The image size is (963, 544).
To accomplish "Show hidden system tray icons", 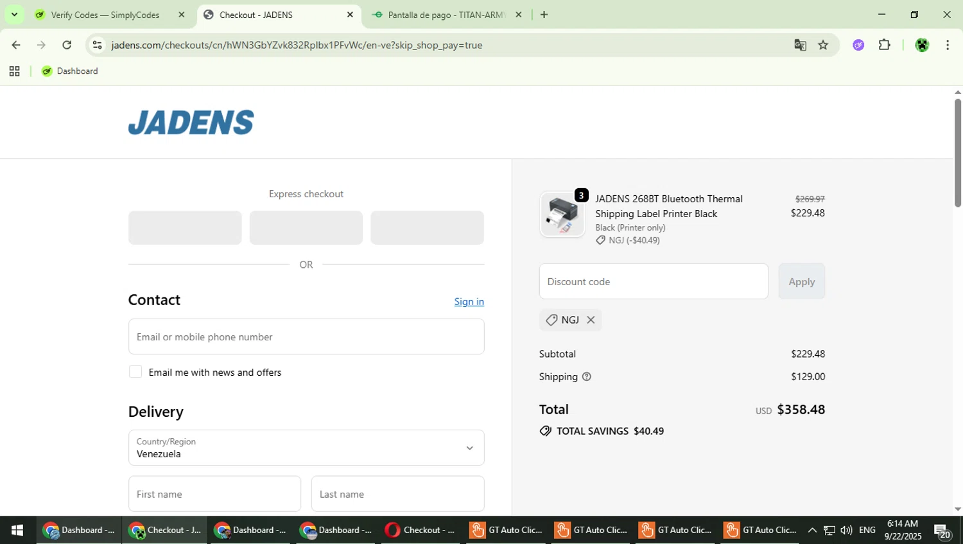I will pyautogui.click(x=811, y=530).
